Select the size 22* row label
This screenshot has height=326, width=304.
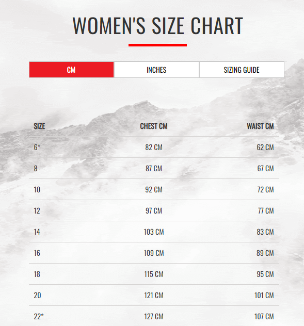tap(39, 316)
